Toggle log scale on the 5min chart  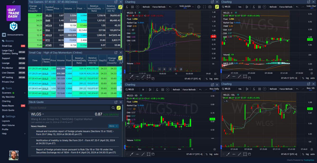coord(211,78)
